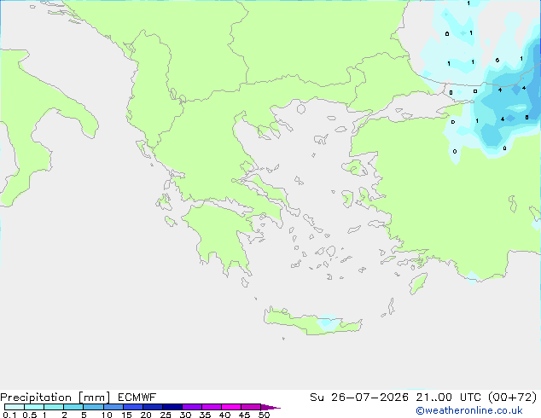This screenshot has width=541, height=418.
Task: Open the weatheronline.co.uk copyright link
Action: [x=469, y=410]
